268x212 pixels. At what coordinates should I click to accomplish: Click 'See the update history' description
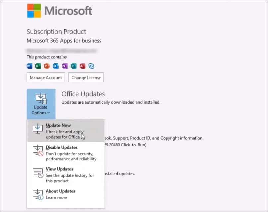[x=70, y=178]
